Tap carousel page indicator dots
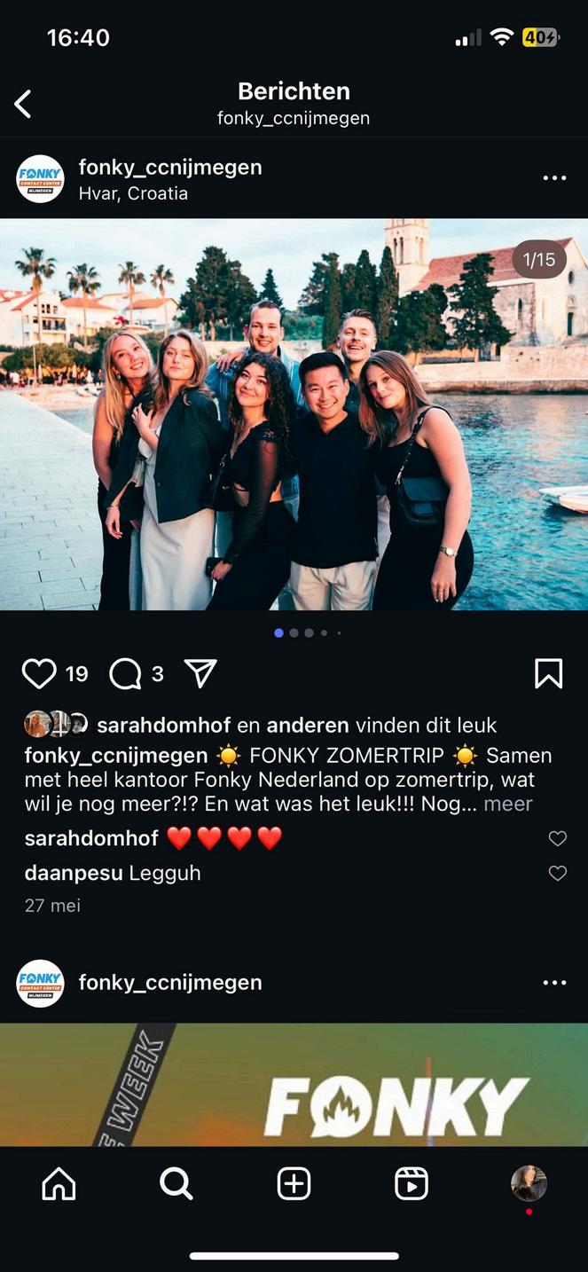 [x=308, y=633]
